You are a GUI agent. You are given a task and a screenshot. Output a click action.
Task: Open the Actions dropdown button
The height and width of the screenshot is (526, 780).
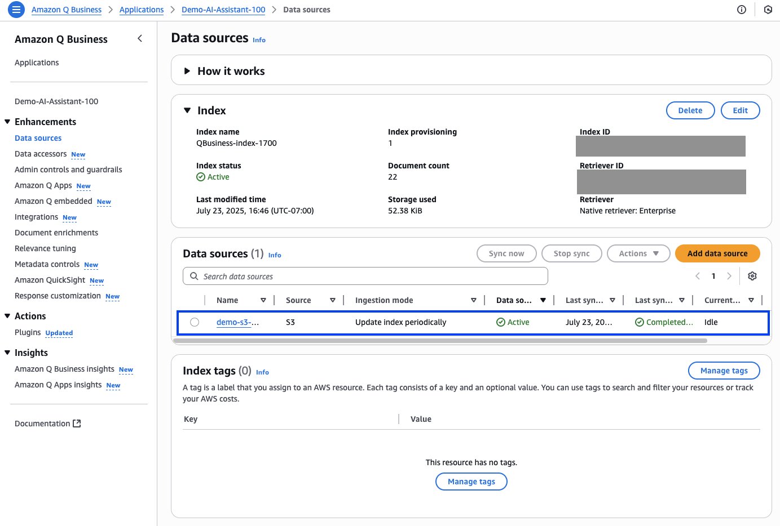tap(638, 253)
